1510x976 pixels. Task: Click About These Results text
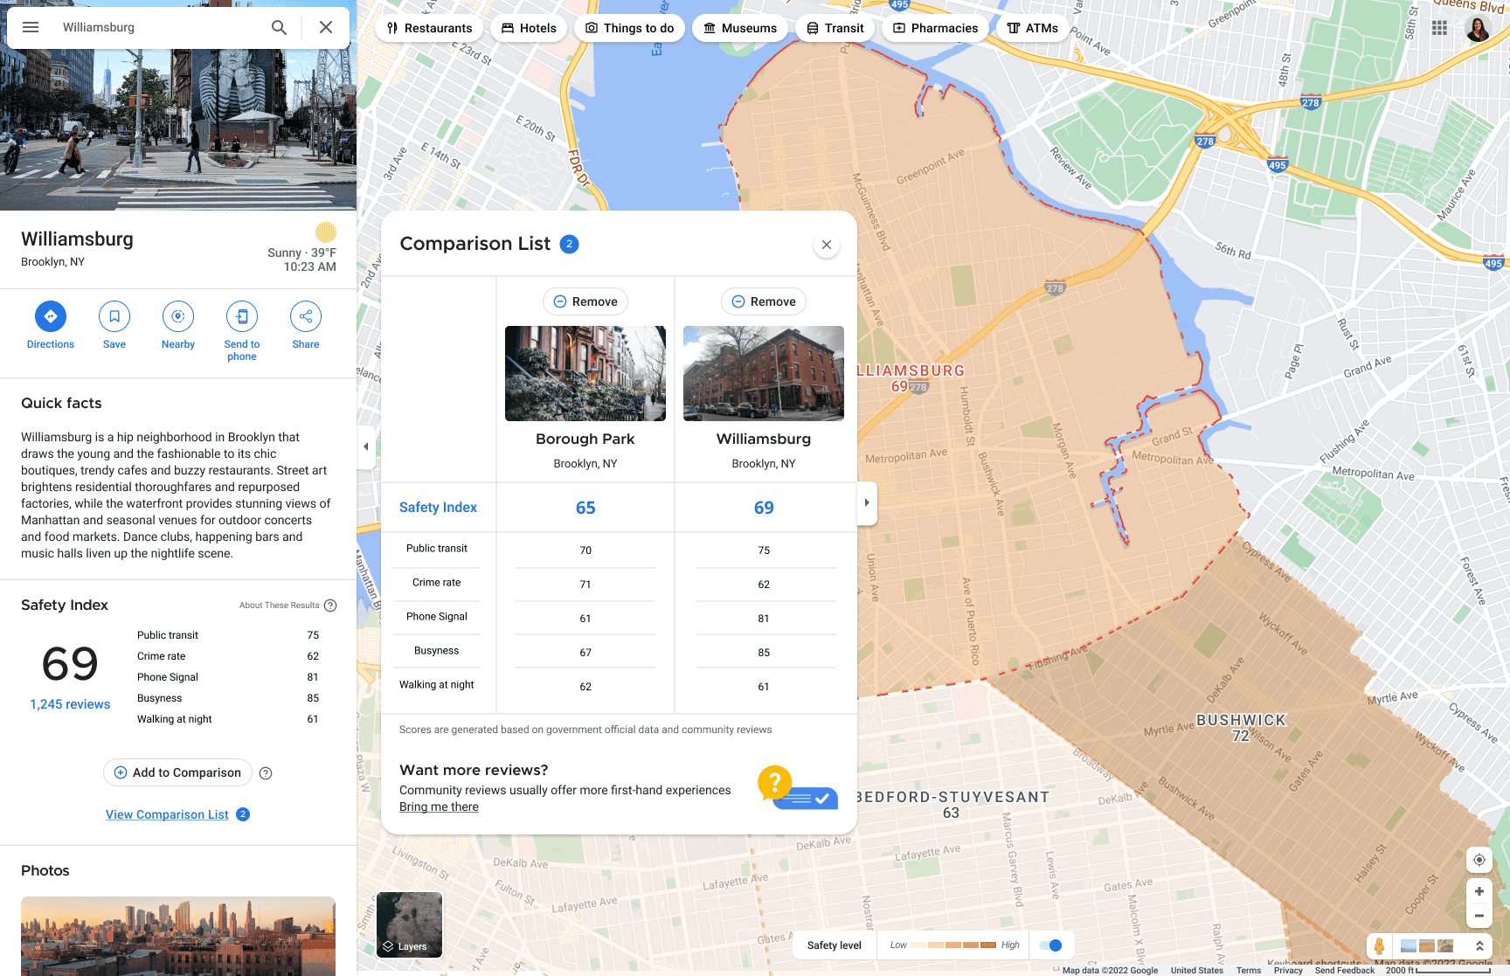[280, 606]
